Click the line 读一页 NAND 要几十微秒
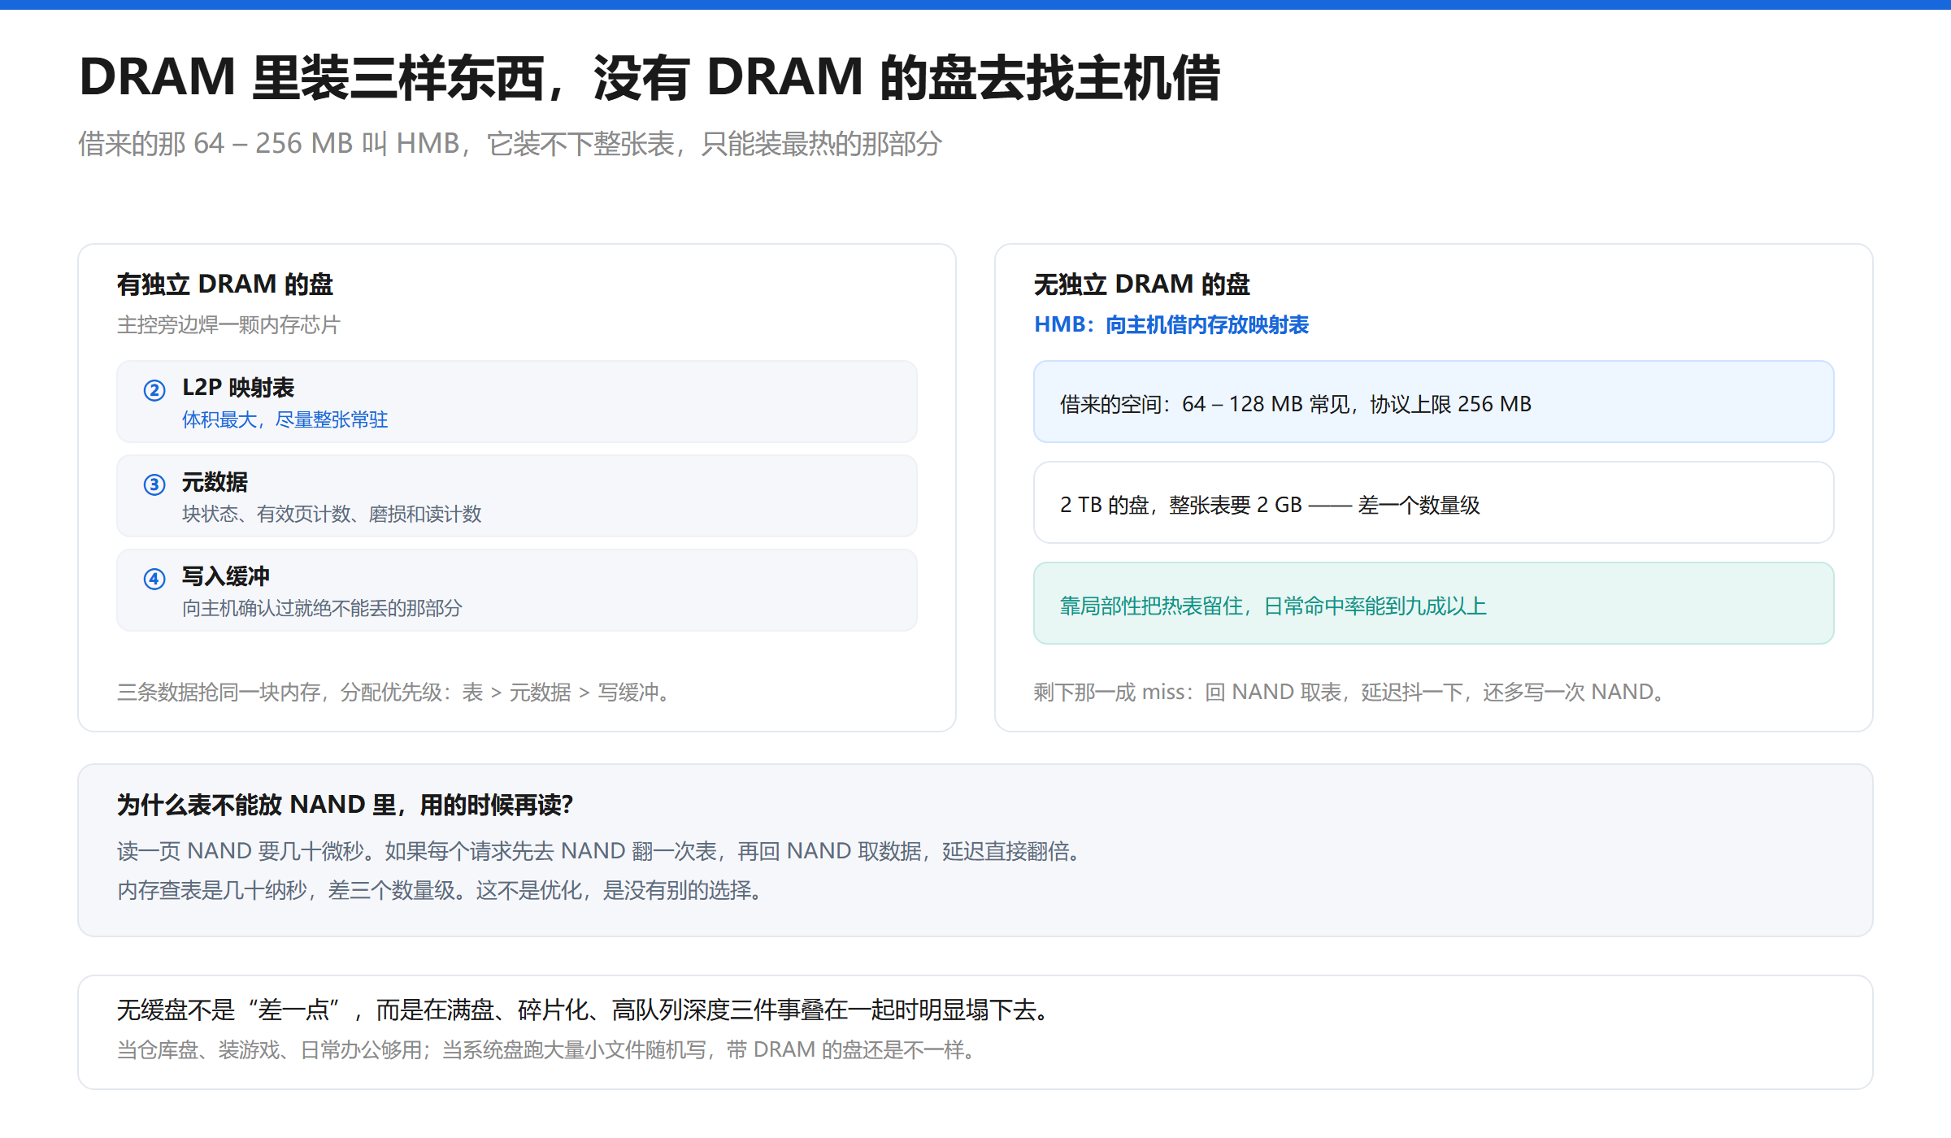 pos(601,851)
